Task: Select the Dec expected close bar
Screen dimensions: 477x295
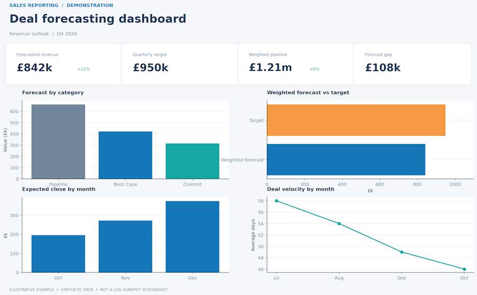Action: [192, 237]
